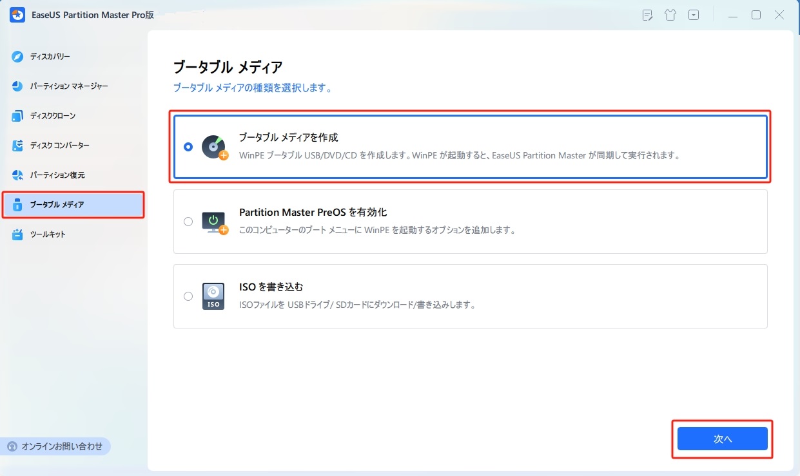Click the ツールキット toolbox icon

[x=17, y=234]
